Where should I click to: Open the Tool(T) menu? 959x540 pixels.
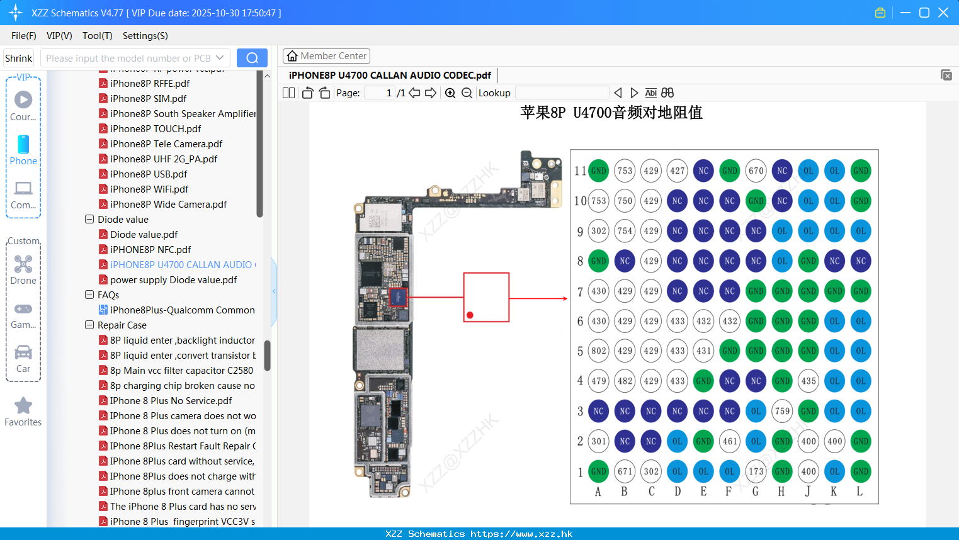[x=98, y=36]
